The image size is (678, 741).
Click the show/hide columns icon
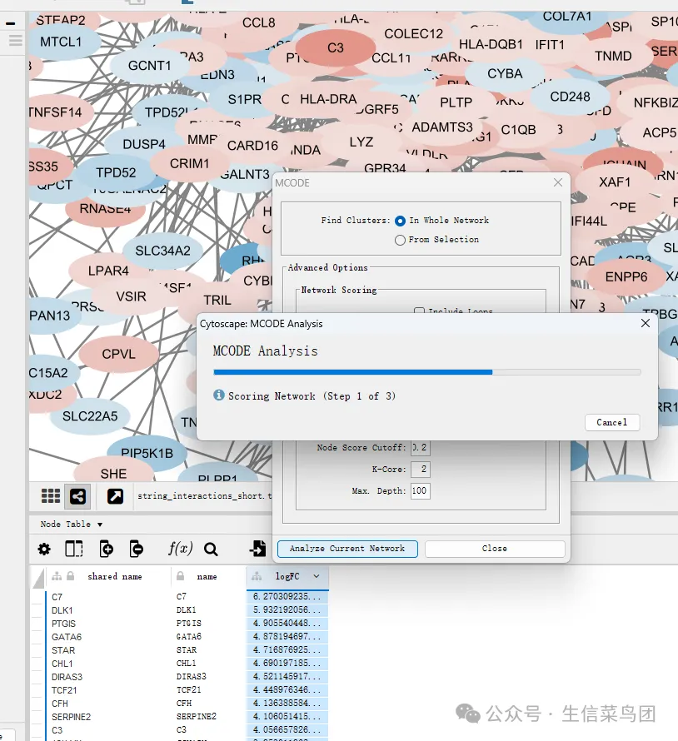click(x=74, y=550)
